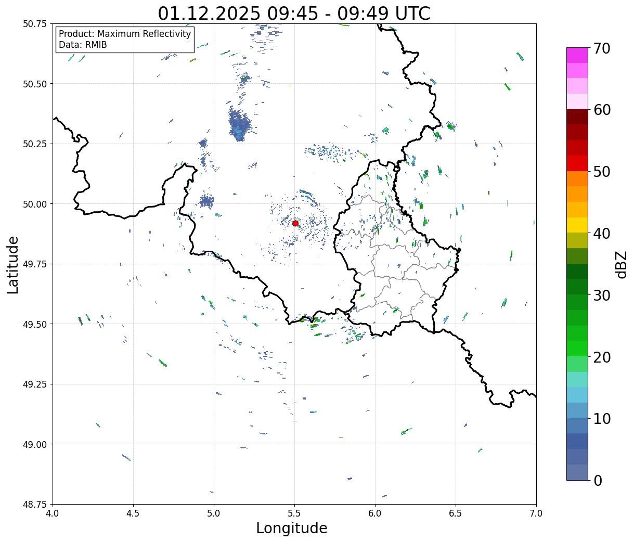Click the 49.75 latitude tick label

click(35, 264)
